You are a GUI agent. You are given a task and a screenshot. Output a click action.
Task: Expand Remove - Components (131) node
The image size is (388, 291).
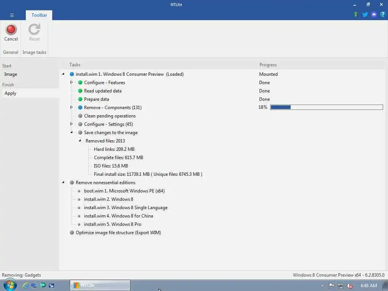tap(72, 107)
